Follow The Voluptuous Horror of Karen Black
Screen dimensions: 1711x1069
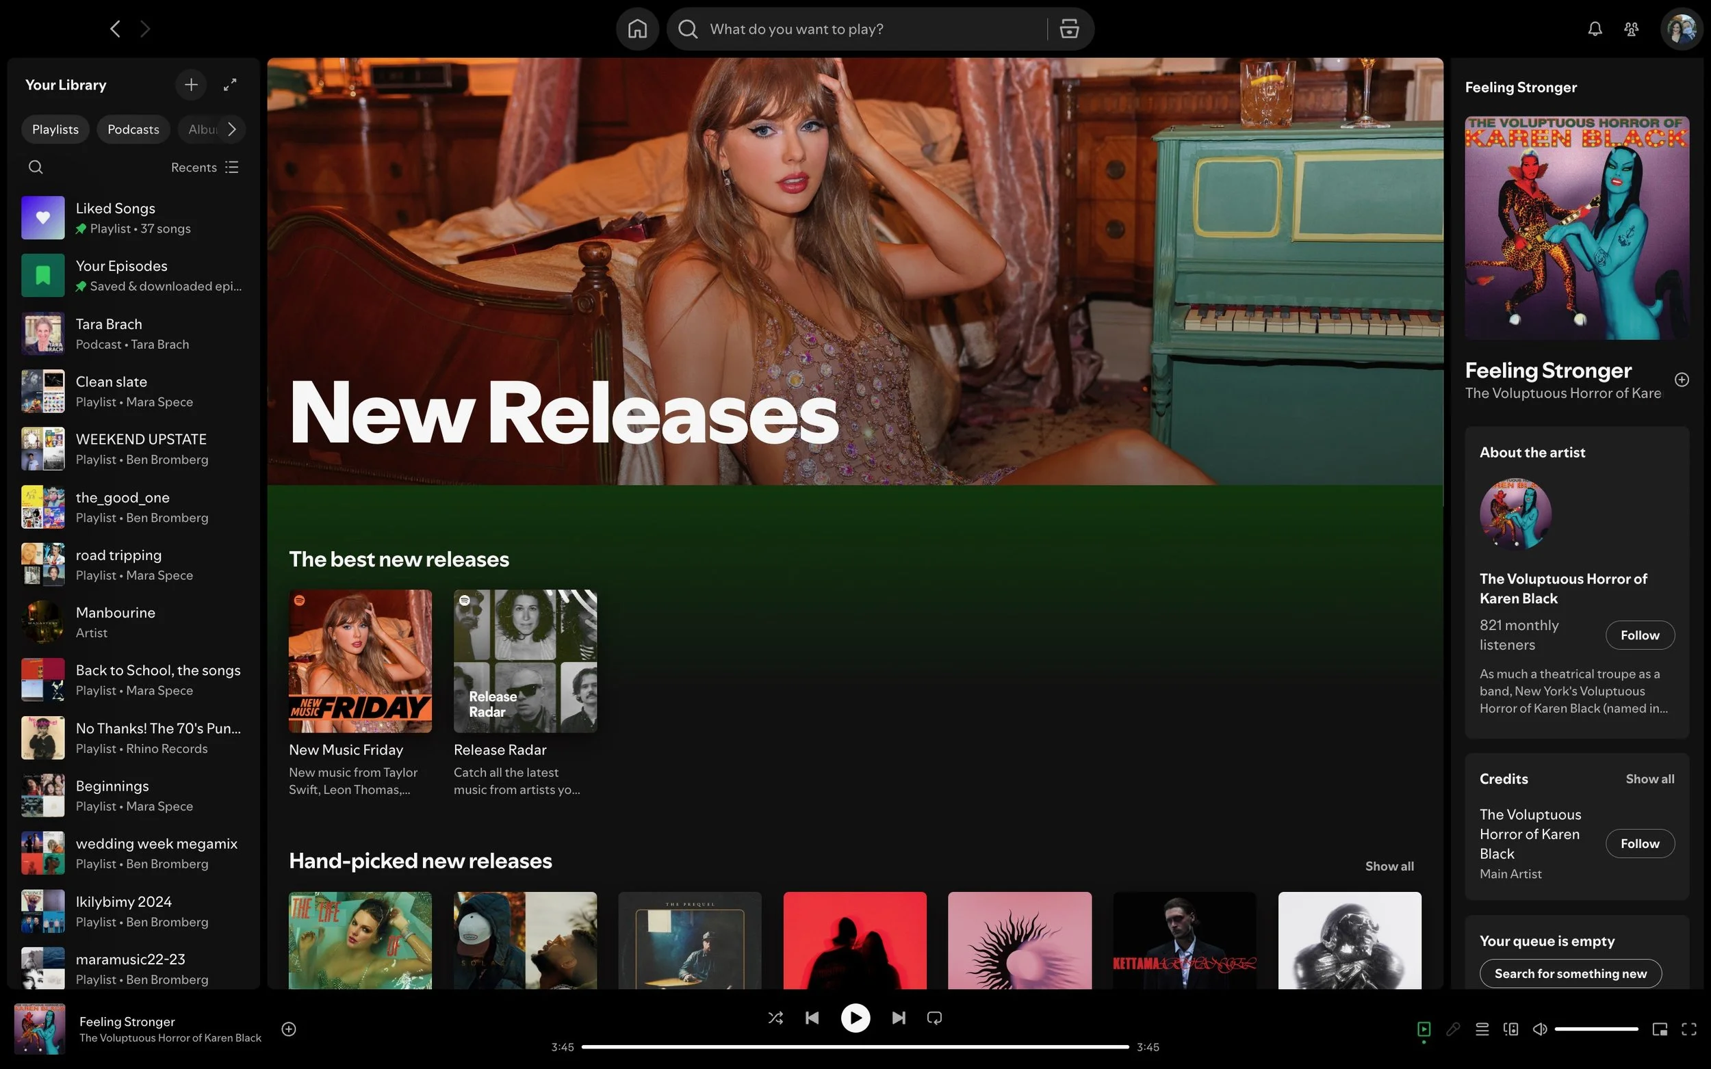[x=1639, y=635]
